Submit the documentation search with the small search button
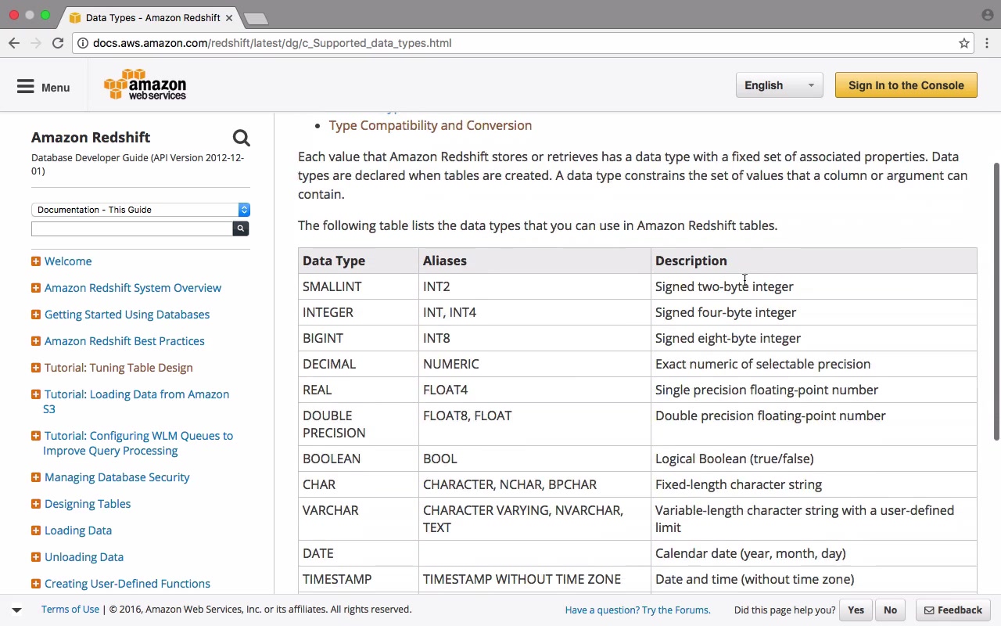Screen dimensions: 1001x626 (x=241, y=228)
